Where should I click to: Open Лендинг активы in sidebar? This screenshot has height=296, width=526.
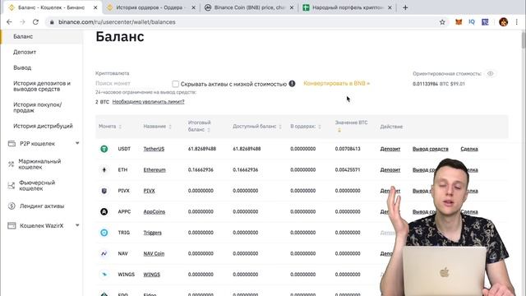point(42,206)
